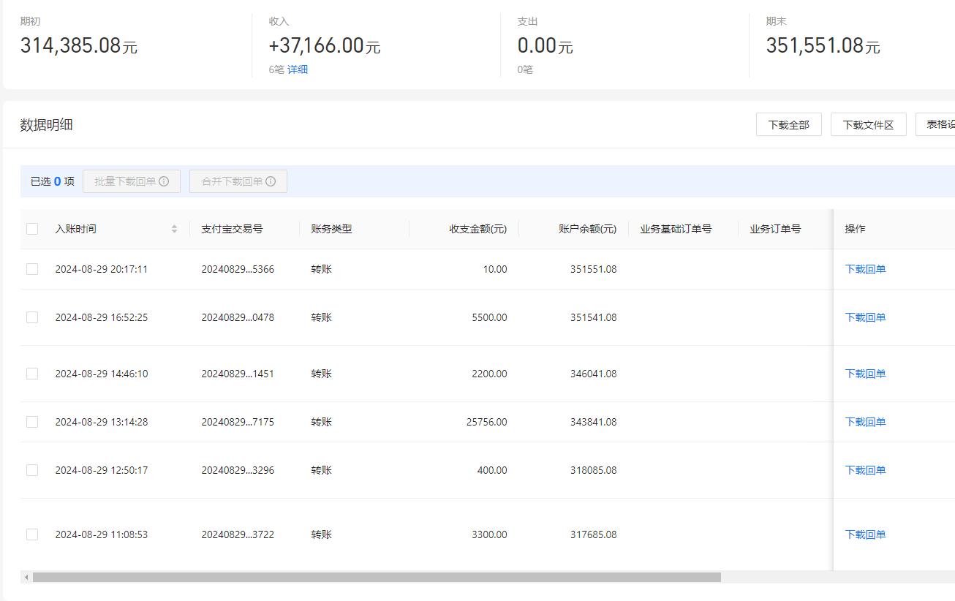
Task: Click the info icon beside 合并下载回单
Action: click(x=271, y=181)
